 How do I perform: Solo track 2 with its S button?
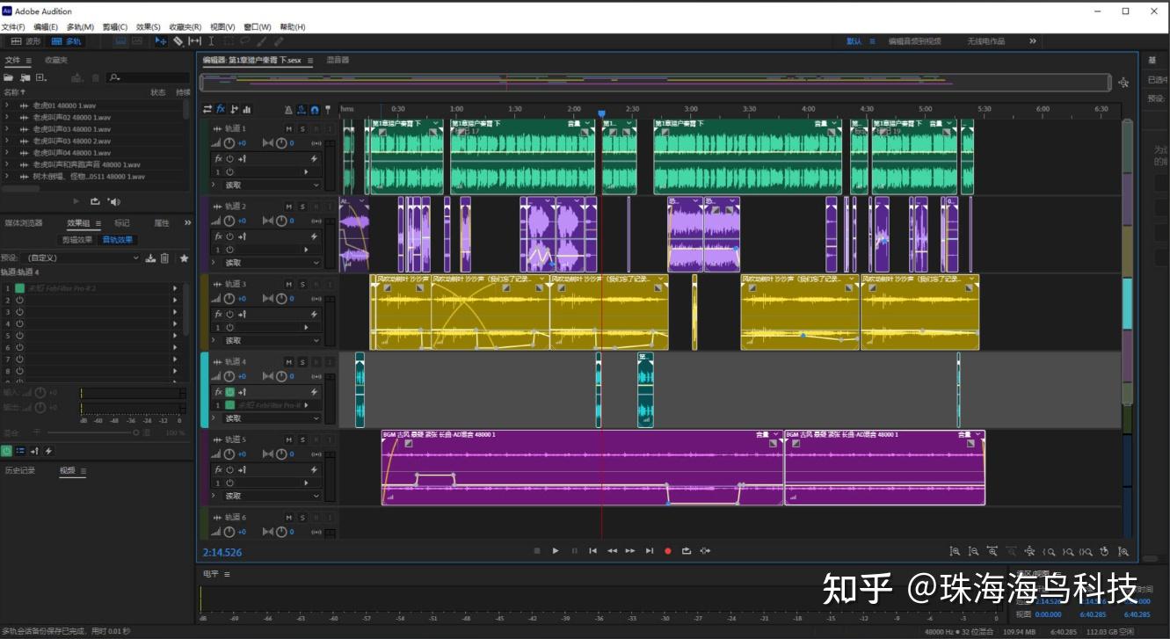coord(302,208)
